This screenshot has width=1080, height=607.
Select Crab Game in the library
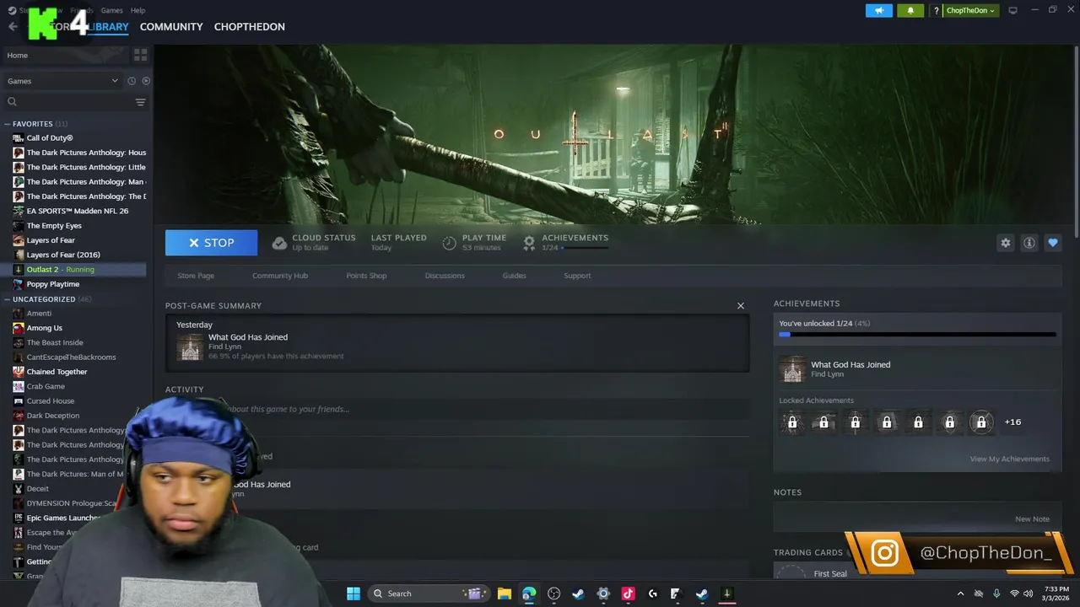pos(46,386)
